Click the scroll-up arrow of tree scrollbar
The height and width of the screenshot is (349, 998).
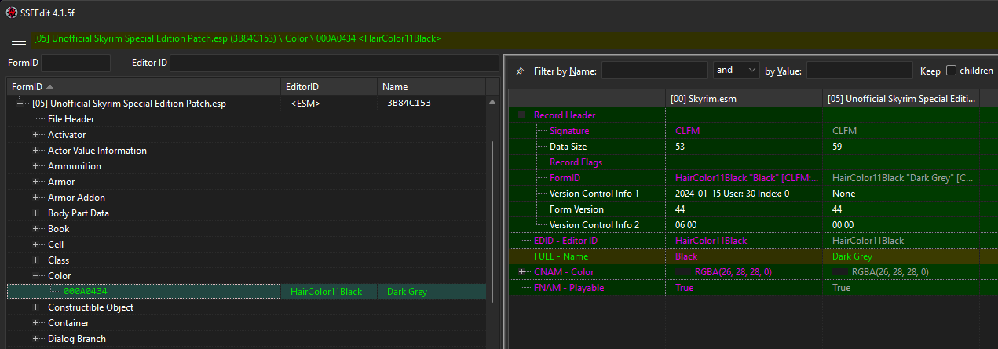coord(492,102)
